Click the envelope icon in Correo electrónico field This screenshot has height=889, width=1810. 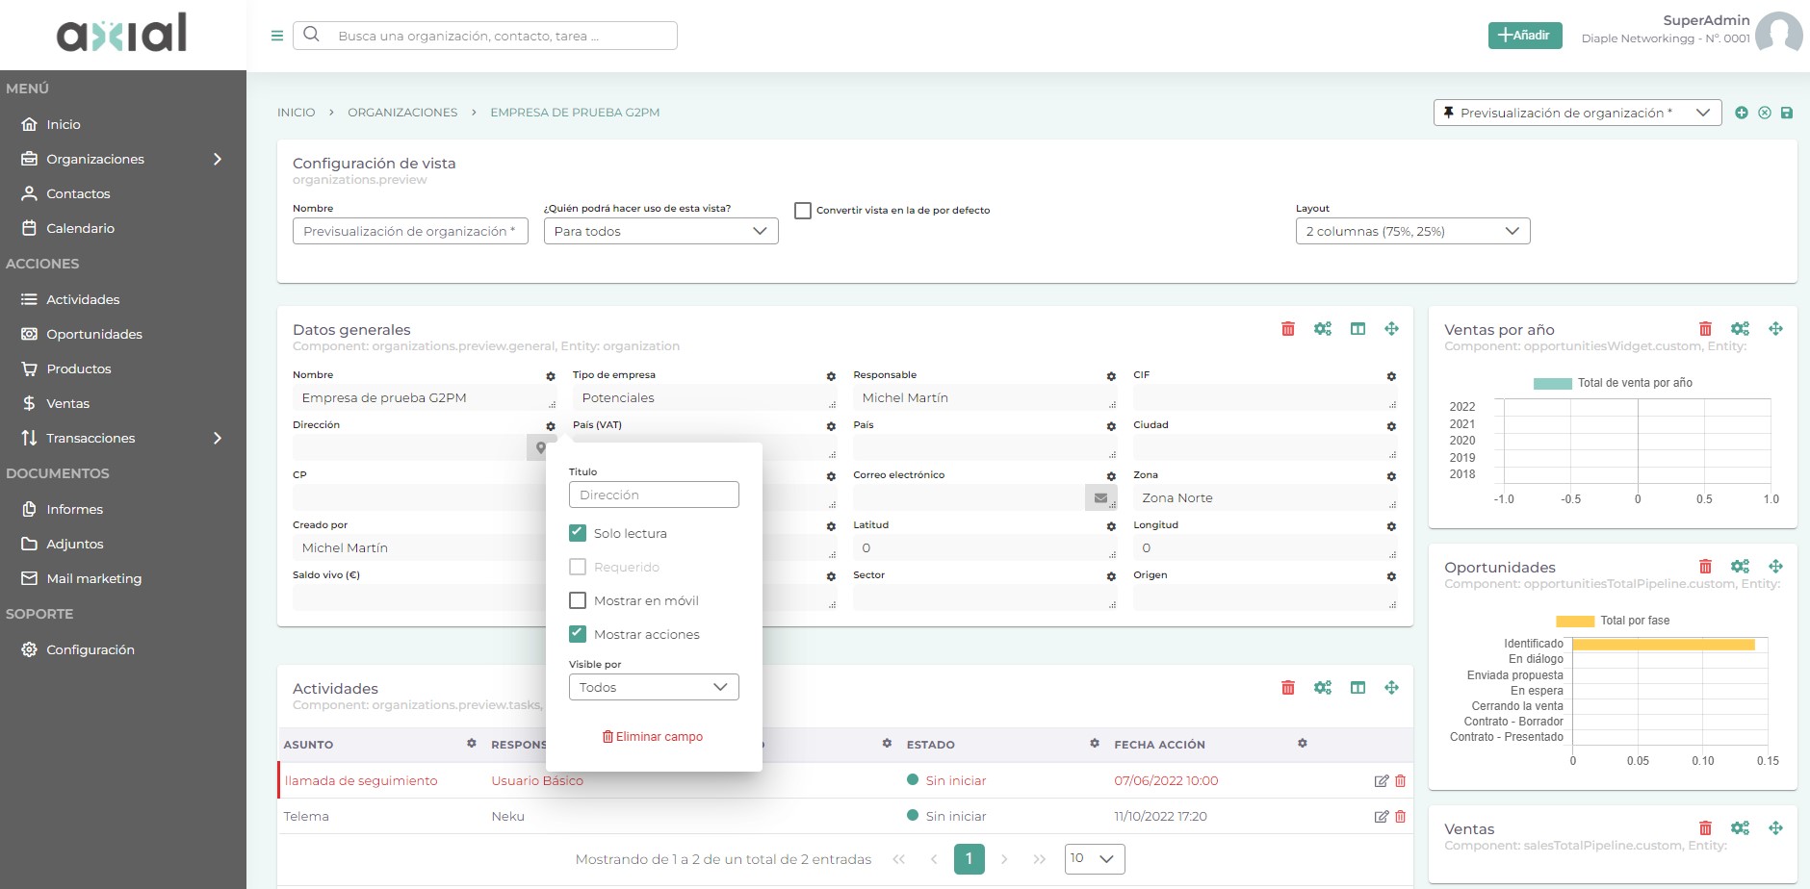tap(1101, 497)
